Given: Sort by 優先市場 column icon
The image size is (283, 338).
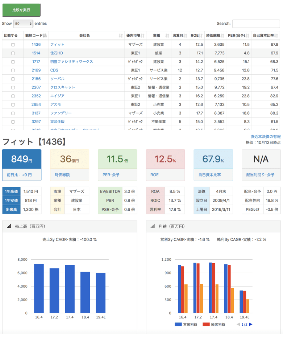Looking at the screenshot, I should coord(142,36).
